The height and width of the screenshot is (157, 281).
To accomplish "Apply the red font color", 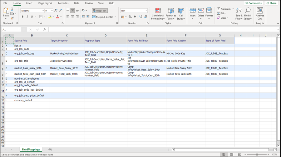I will (57, 17).
